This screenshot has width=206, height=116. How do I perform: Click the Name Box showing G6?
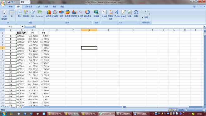pos(11,27)
